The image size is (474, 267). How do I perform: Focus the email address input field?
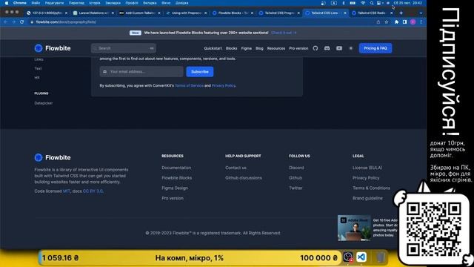(x=141, y=72)
